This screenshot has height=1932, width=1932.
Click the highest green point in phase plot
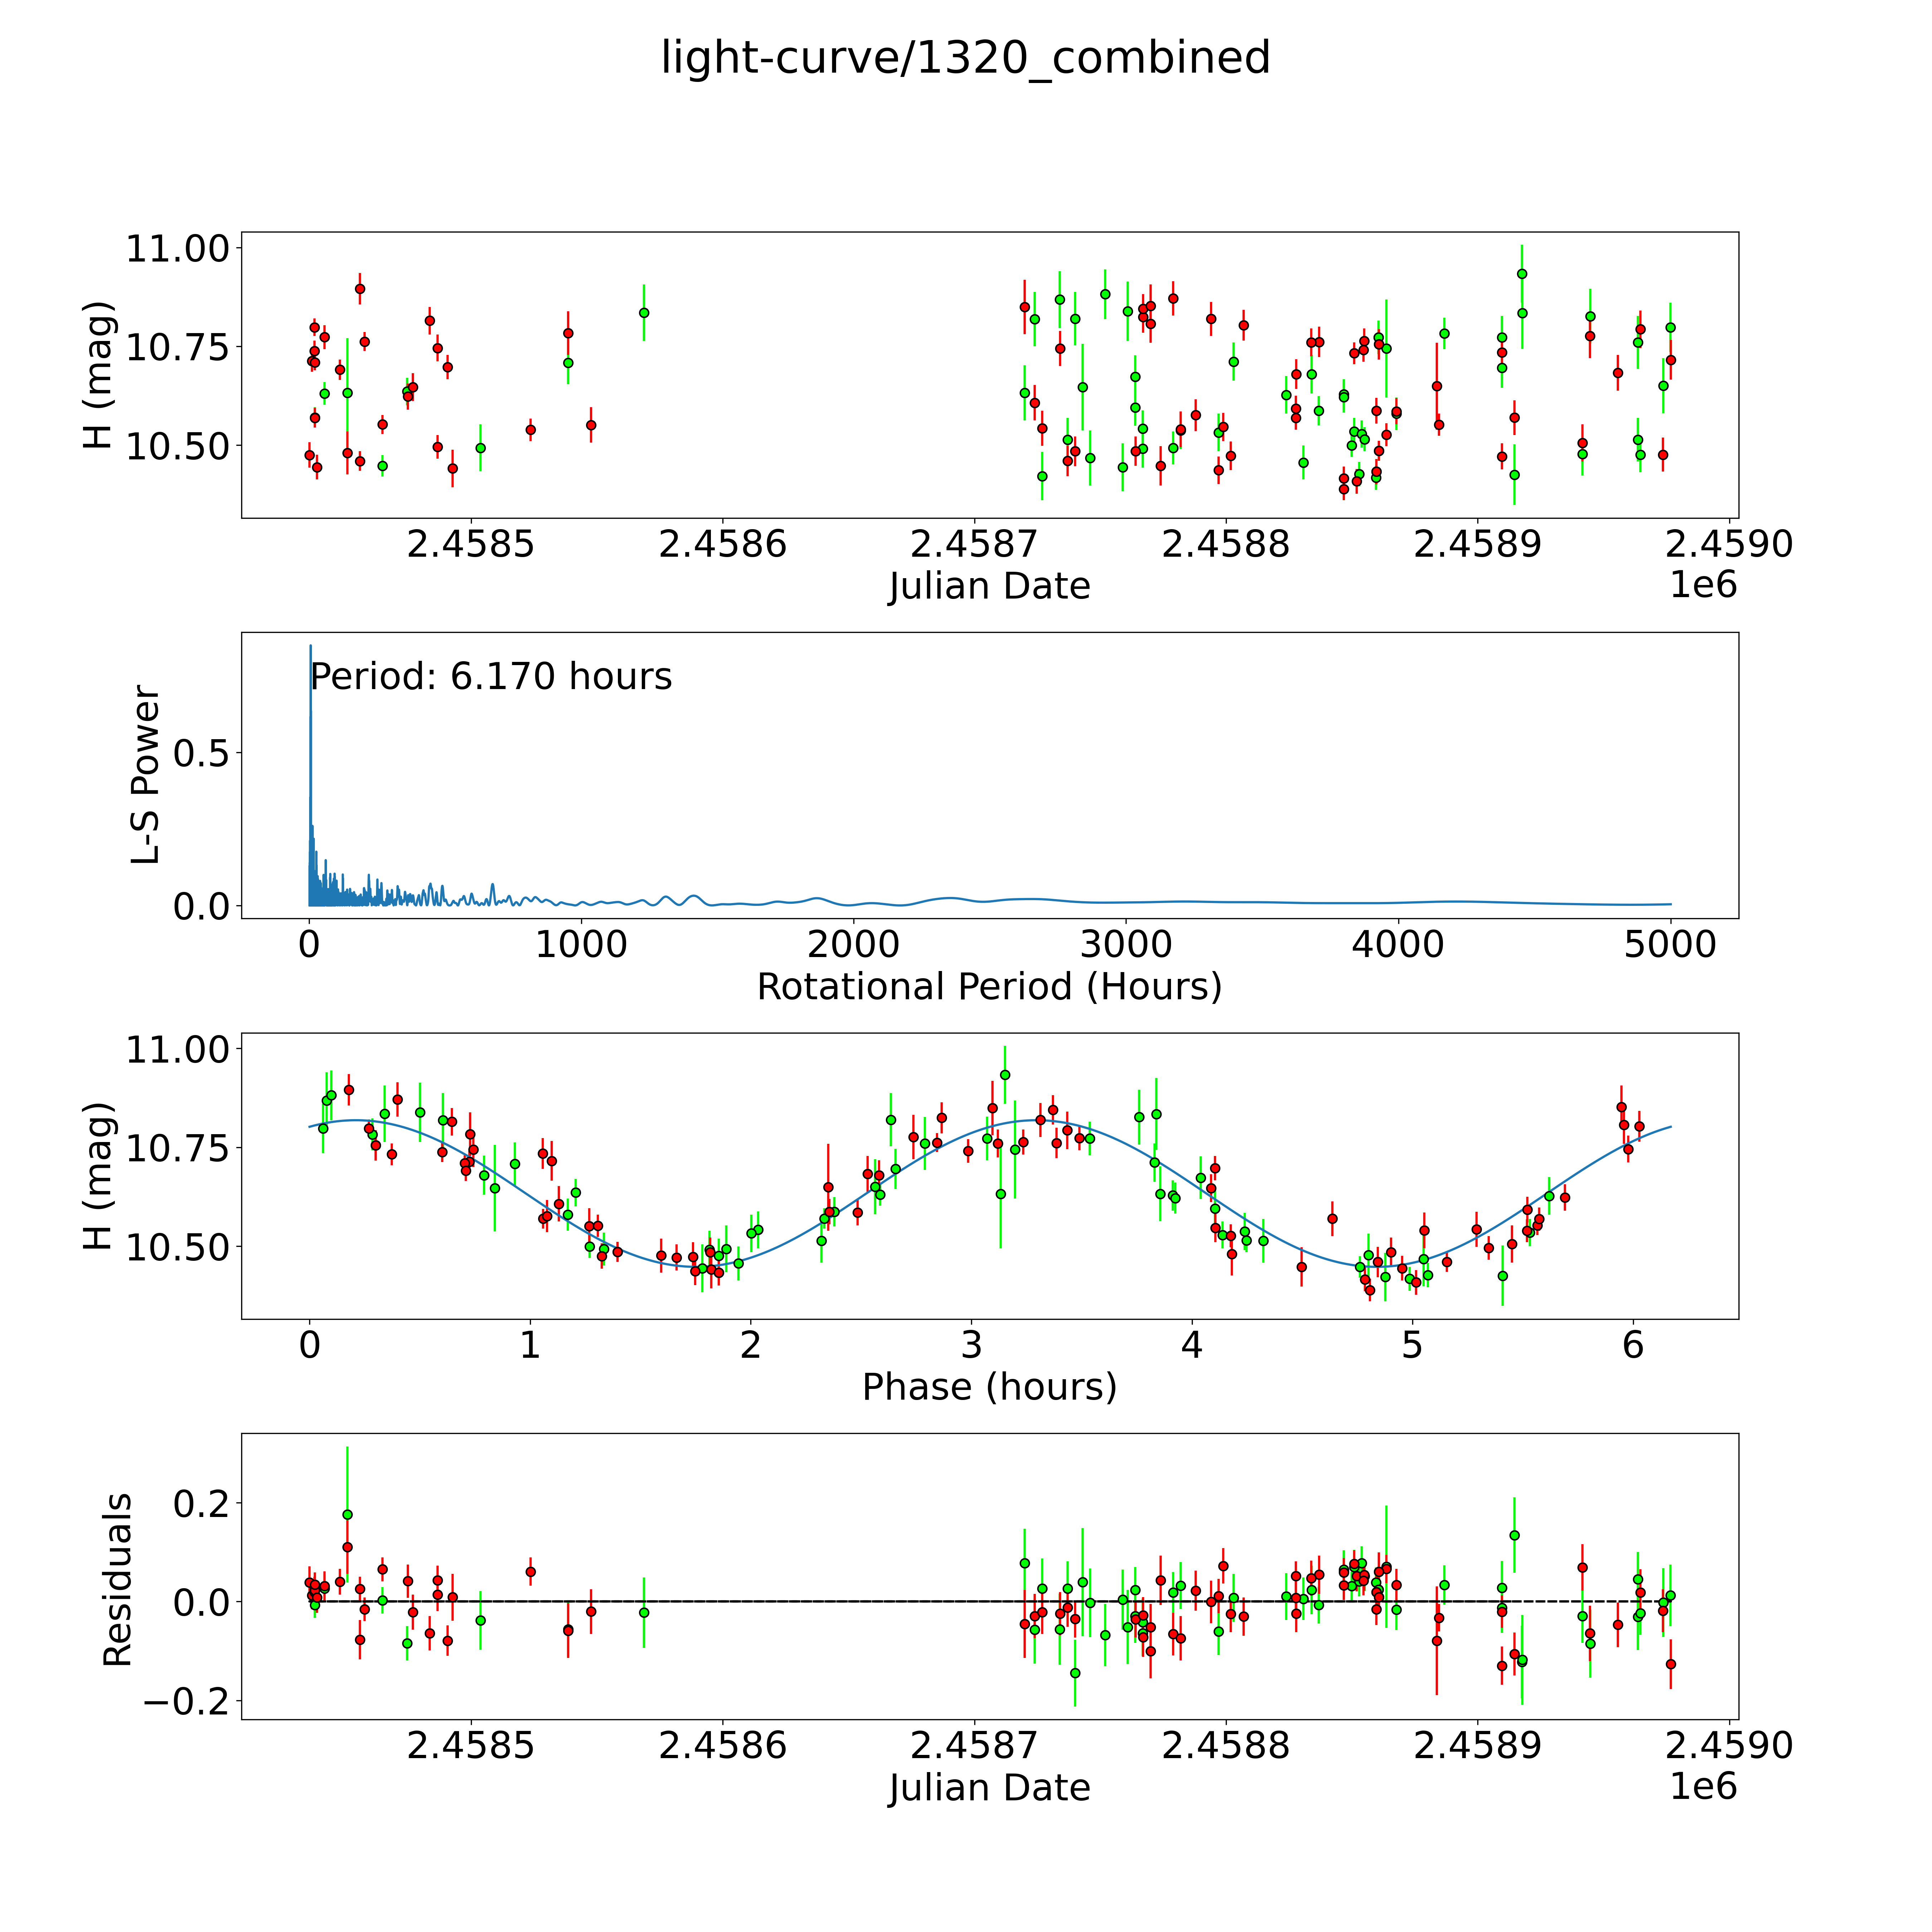click(1005, 1075)
